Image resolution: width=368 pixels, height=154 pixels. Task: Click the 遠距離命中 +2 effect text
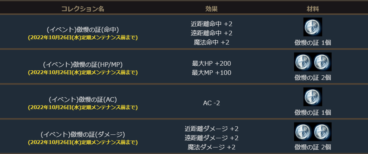click(211, 33)
